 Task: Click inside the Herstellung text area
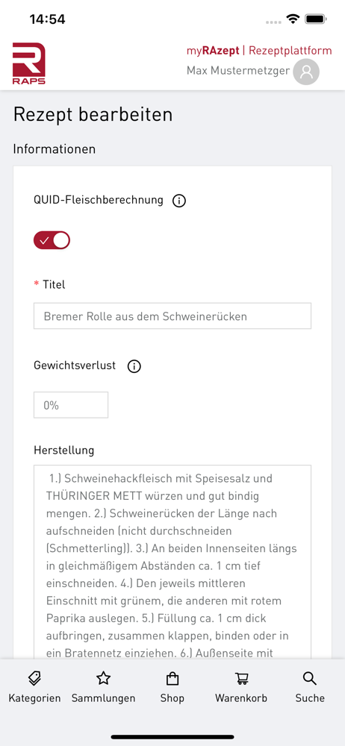tap(172, 562)
